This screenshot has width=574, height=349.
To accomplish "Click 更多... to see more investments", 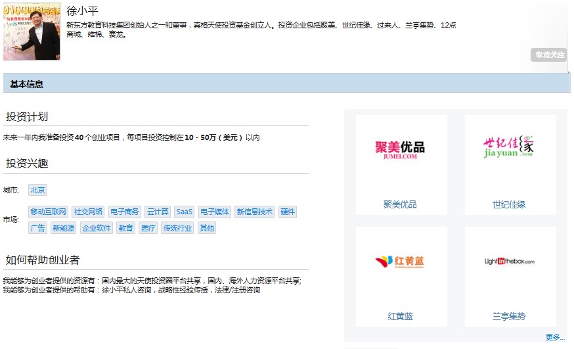I will pos(555,337).
